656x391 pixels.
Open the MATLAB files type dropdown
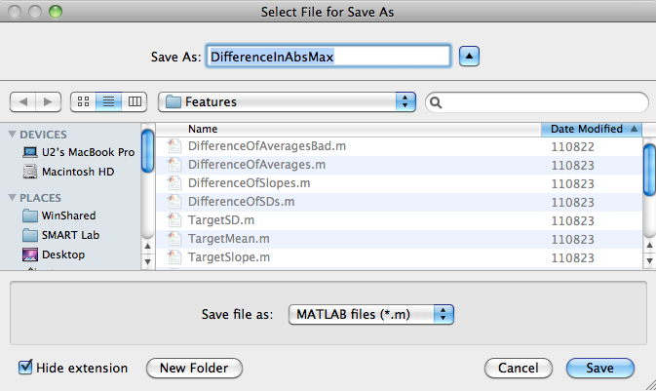click(371, 314)
